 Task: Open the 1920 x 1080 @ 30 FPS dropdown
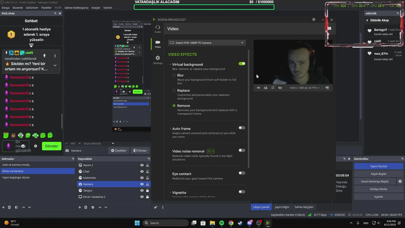304,88
